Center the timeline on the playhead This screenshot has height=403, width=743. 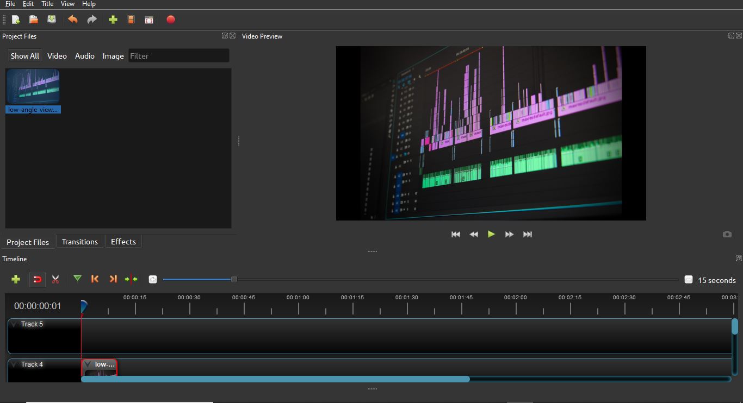(131, 279)
